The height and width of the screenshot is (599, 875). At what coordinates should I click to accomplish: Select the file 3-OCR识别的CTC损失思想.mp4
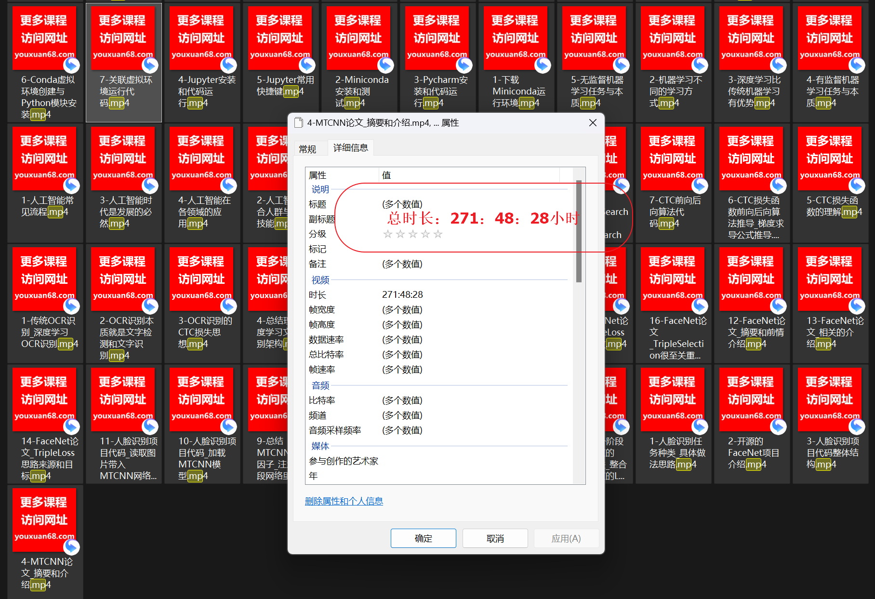pyautogui.click(x=202, y=304)
